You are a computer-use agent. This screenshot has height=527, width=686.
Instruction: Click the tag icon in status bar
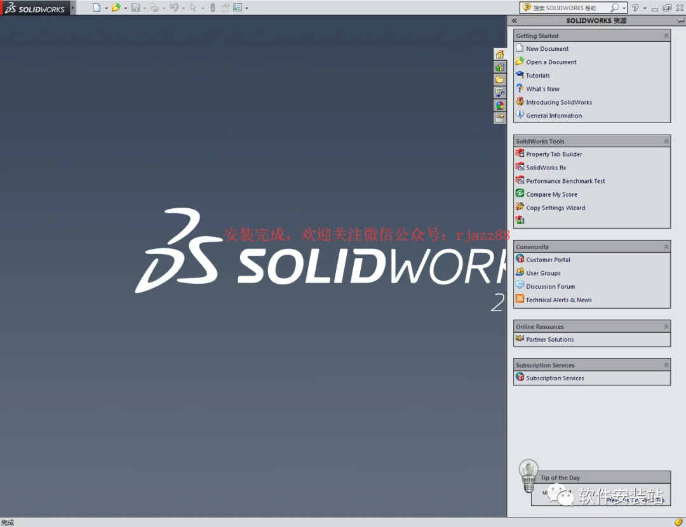pos(678,522)
